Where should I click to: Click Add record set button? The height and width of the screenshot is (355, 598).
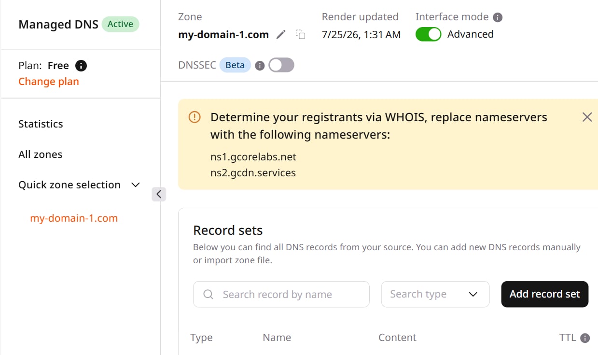coord(545,294)
